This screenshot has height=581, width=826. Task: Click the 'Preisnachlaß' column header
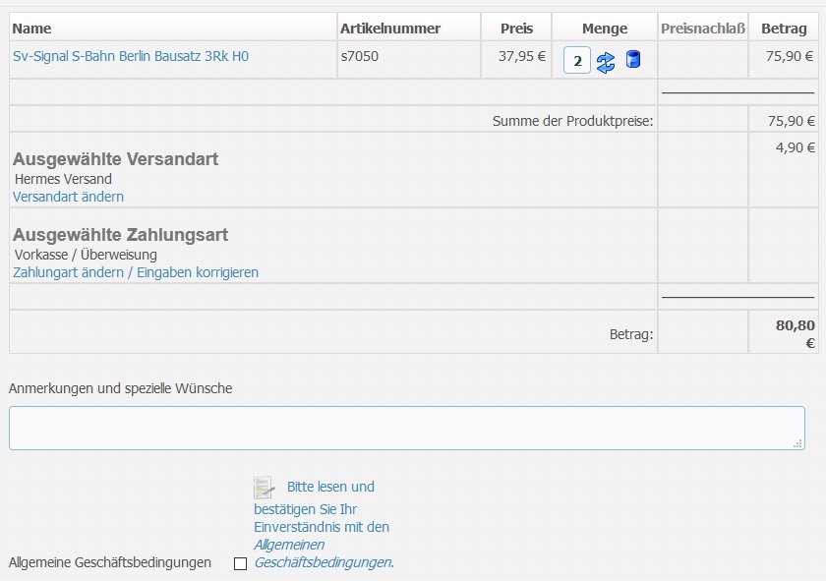[703, 29]
